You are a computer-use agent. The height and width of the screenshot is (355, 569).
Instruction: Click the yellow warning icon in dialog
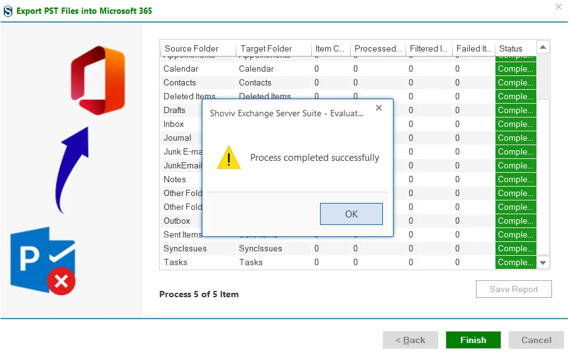229,158
